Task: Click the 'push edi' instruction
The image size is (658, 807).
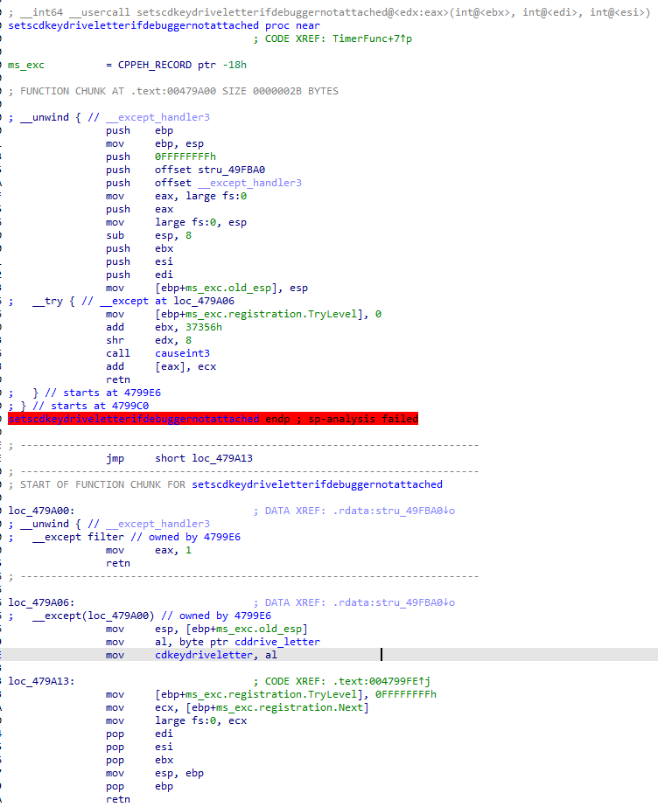Action: pos(139,275)
